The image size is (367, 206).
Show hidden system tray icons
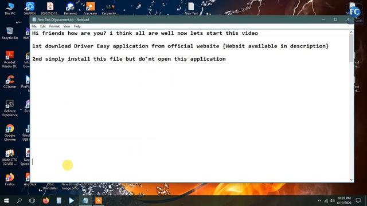point(319,201)
